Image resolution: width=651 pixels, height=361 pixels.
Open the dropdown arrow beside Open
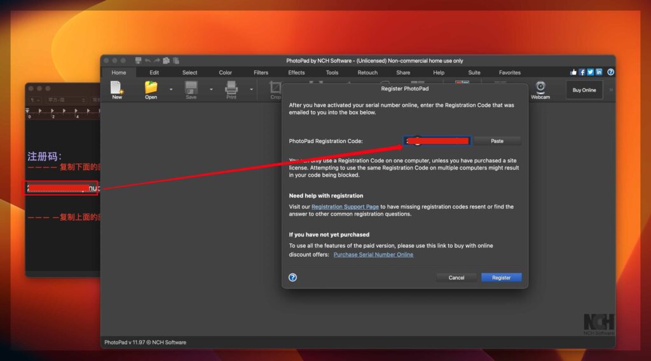170,89
